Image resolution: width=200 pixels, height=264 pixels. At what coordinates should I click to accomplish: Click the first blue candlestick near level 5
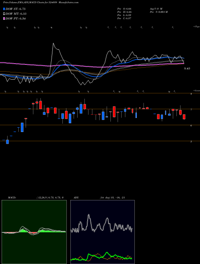8,142
